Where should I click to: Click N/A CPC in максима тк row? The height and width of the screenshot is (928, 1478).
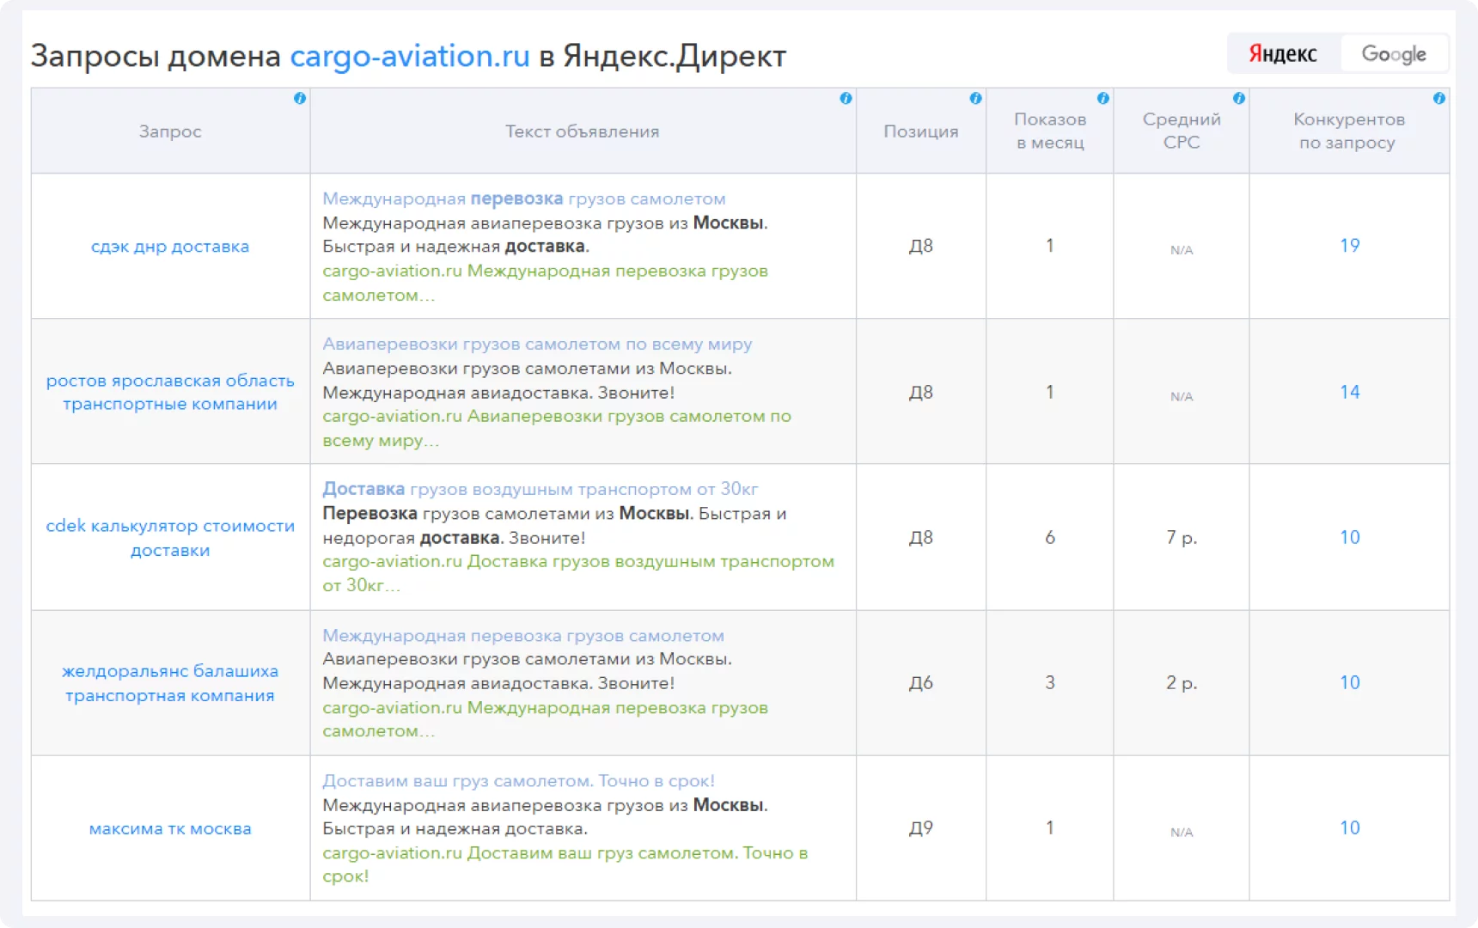pos(1182,832)
